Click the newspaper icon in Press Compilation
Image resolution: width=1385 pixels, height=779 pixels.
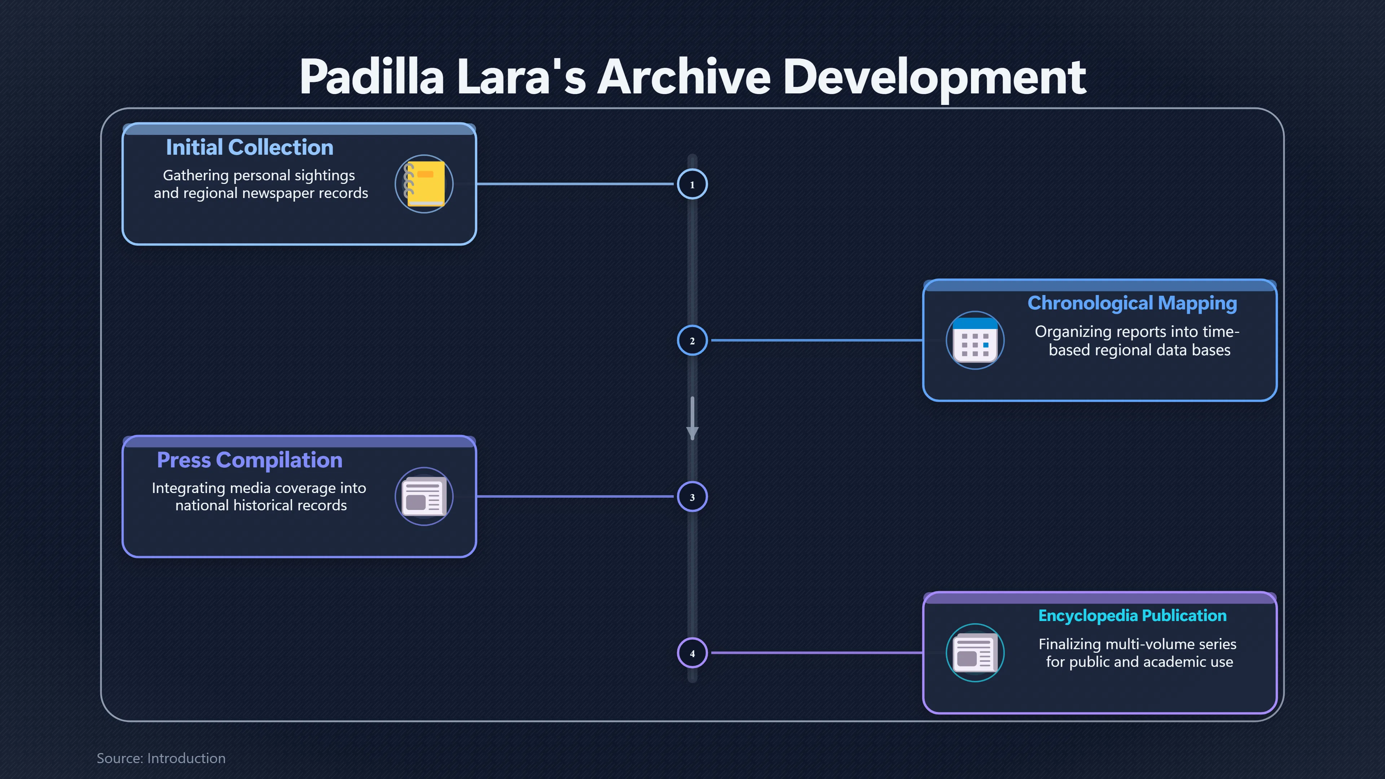pyautogui.click(x=424, y=496)
